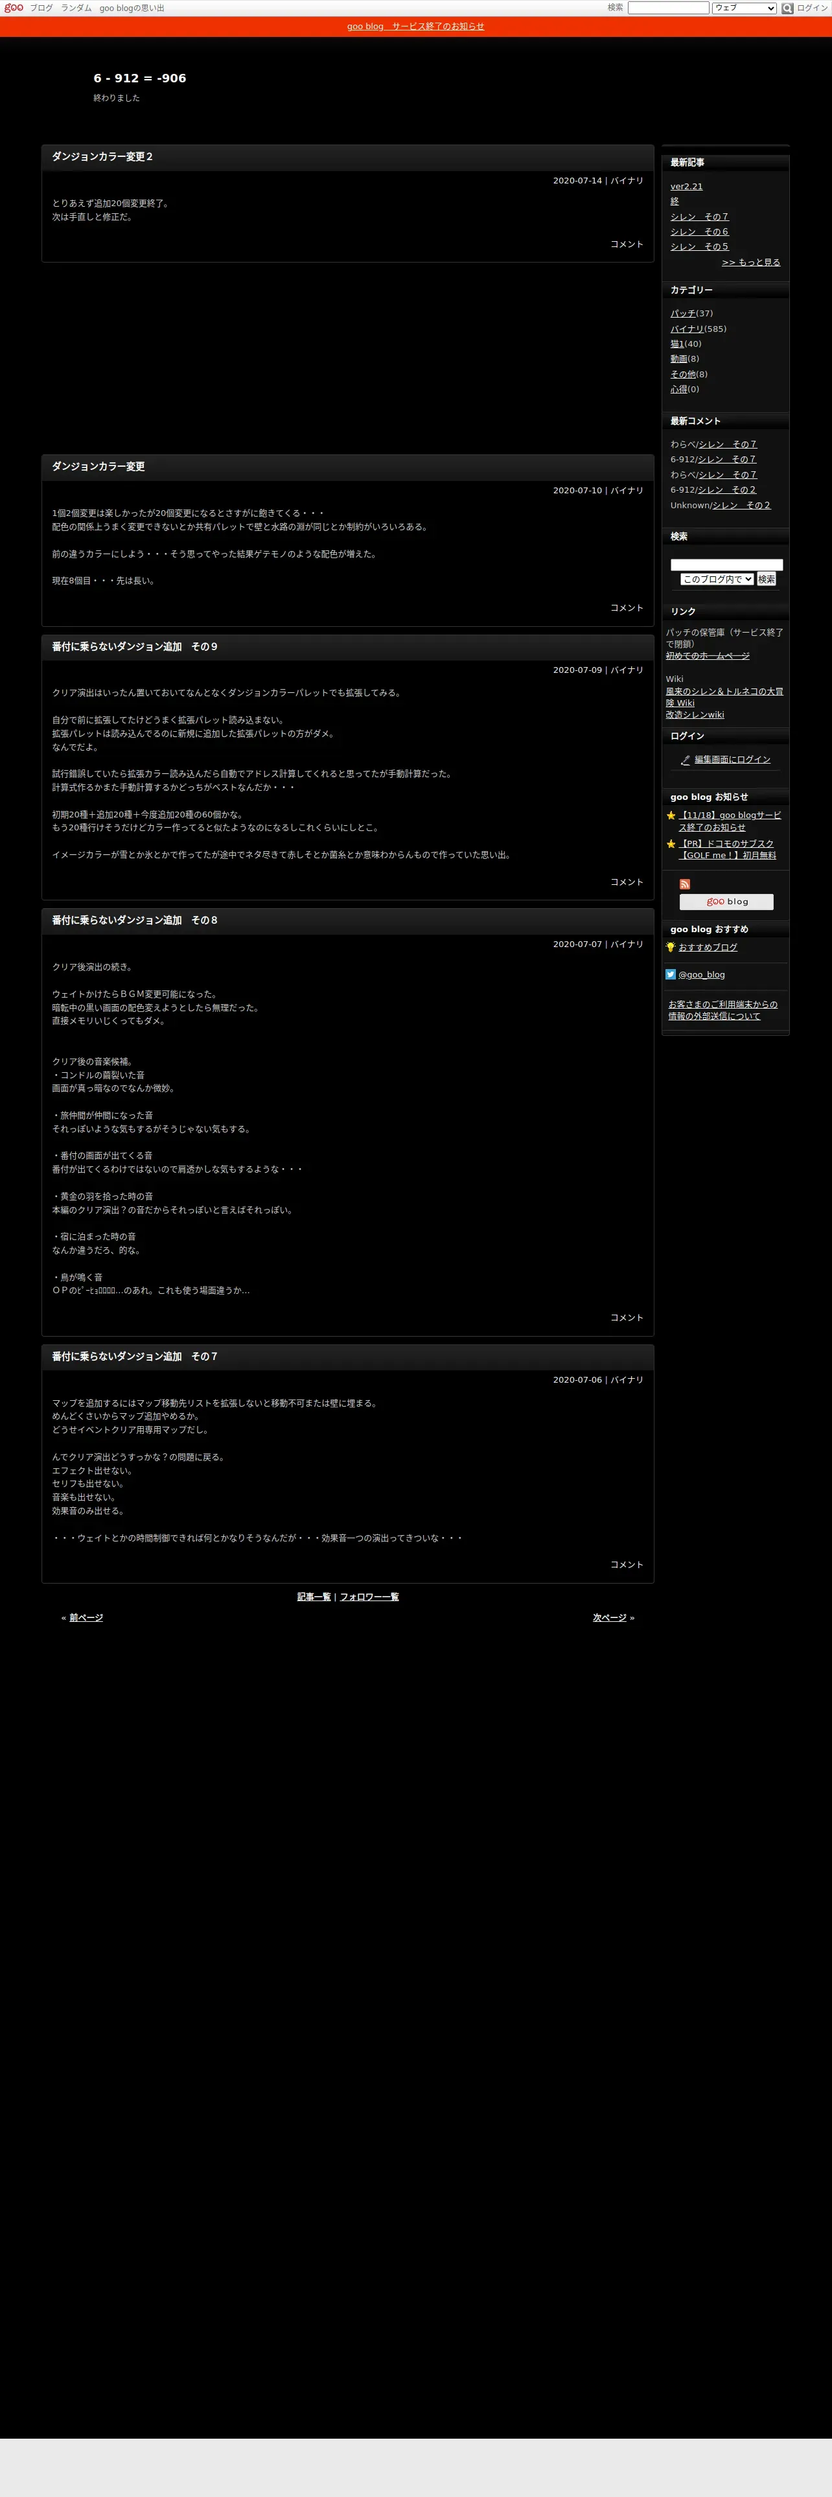Open @goo_blog Twitter link

[701, 975]
